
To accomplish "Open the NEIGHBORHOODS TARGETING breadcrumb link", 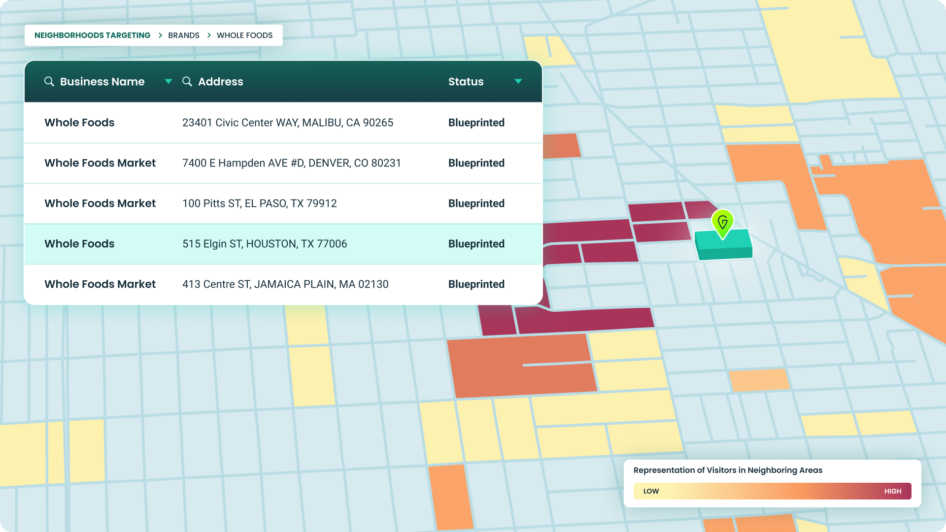I will coord(92,35).
